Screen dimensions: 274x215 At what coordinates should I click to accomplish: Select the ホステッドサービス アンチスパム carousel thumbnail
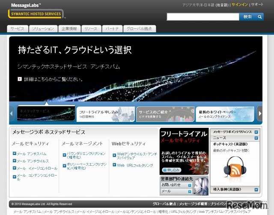[46, 113]
